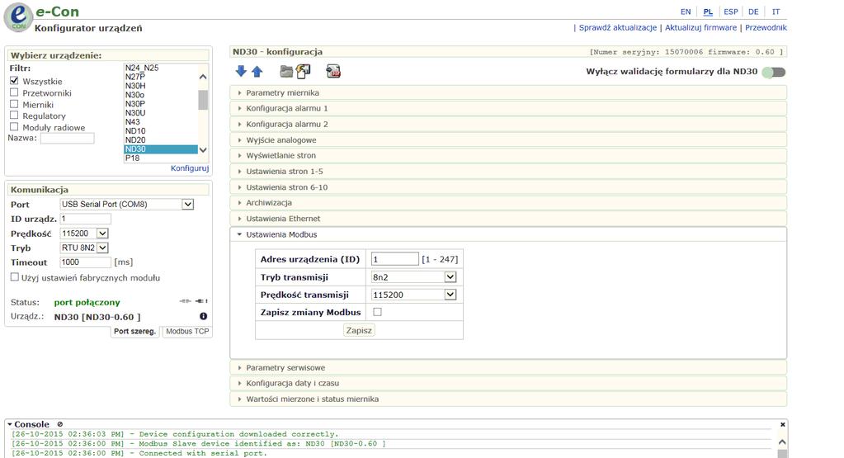Image resolution: width=844 pixels, height=458 pixels.
Task: Enable Użyj ustawień fabrycznych modułu checkbox
Action: [15, 277]
